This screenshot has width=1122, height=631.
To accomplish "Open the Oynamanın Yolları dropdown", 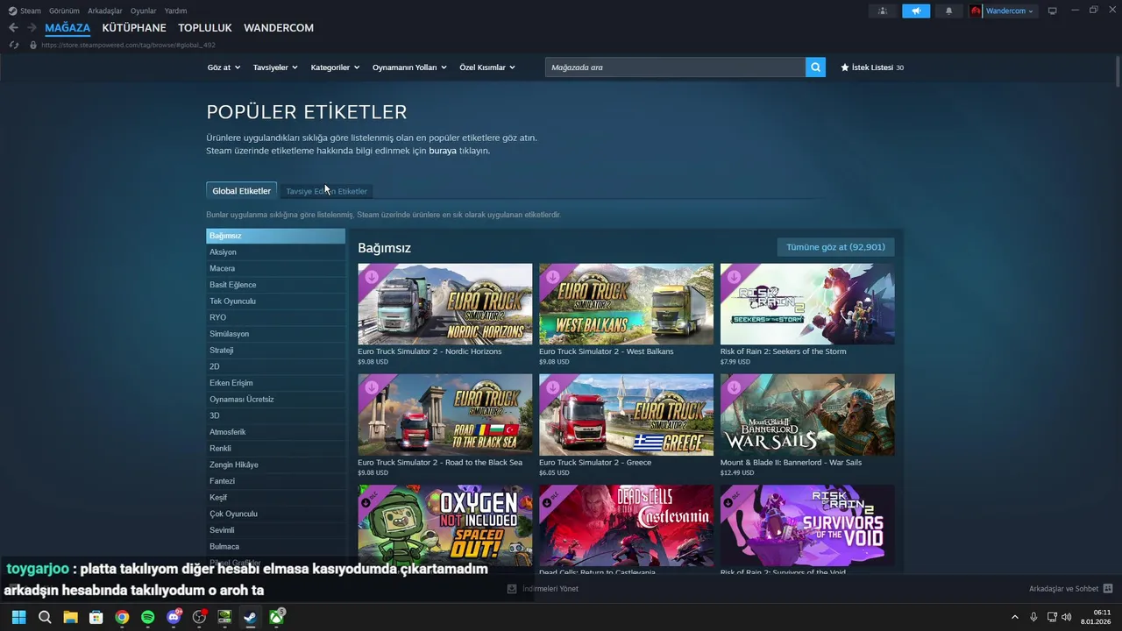I will [409, 67].
